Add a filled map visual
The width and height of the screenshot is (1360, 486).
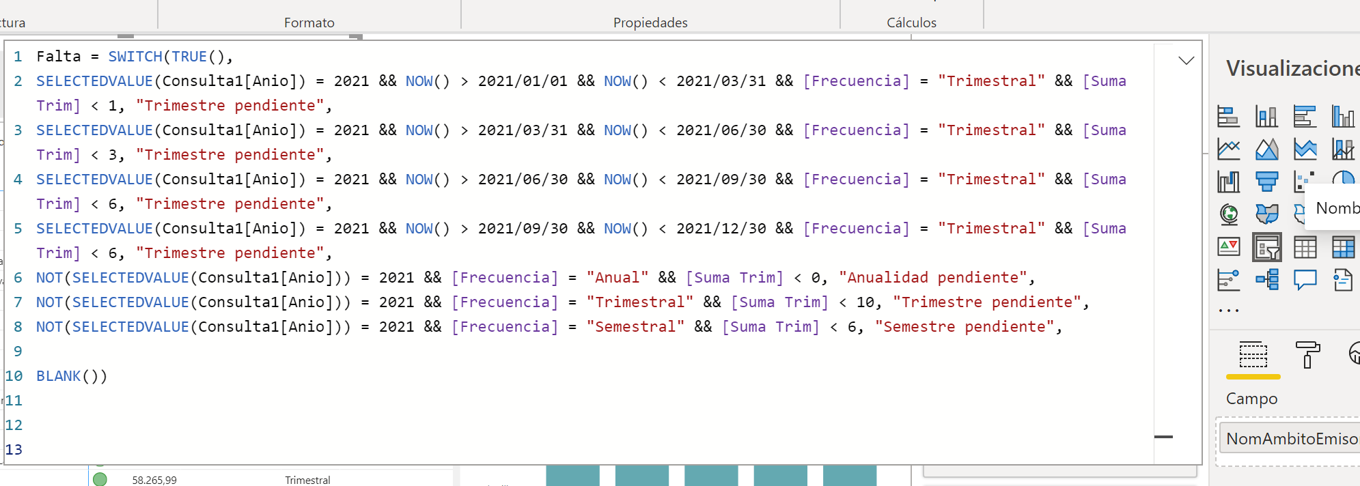(1266, 214)
